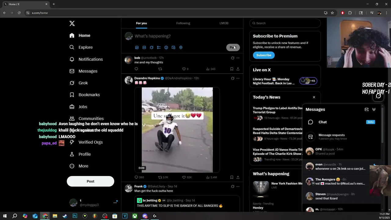Screen dimensions: 391x220
Task: Collapse the Messages drawer
Action: click(374, 109)
